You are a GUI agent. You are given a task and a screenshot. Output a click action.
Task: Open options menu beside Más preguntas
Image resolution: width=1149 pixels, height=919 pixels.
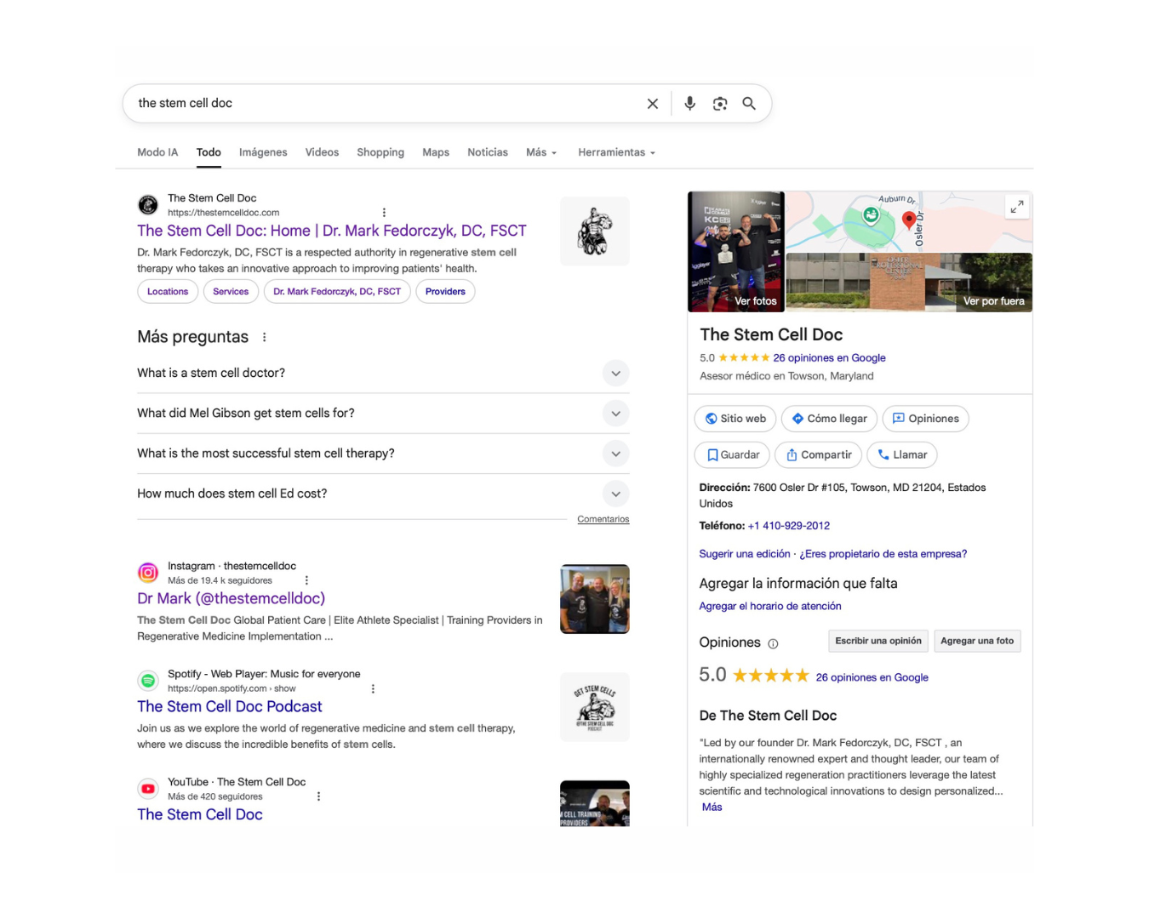(265, 337)
